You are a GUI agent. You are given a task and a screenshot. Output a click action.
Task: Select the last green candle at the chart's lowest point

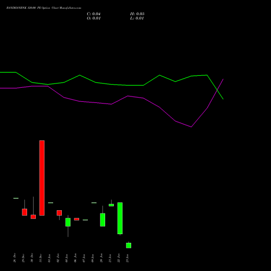(128, 246)
